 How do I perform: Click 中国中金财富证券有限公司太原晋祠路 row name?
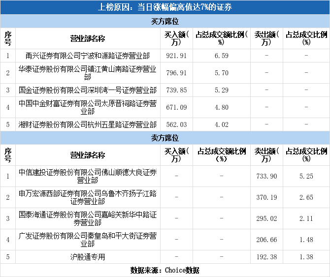click(x=88, y=107)
